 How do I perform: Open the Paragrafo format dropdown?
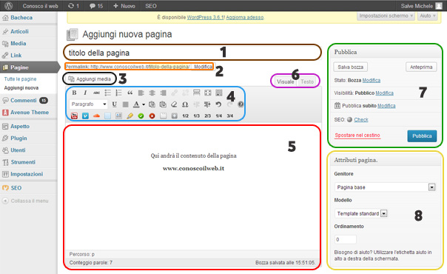(89, 104)
